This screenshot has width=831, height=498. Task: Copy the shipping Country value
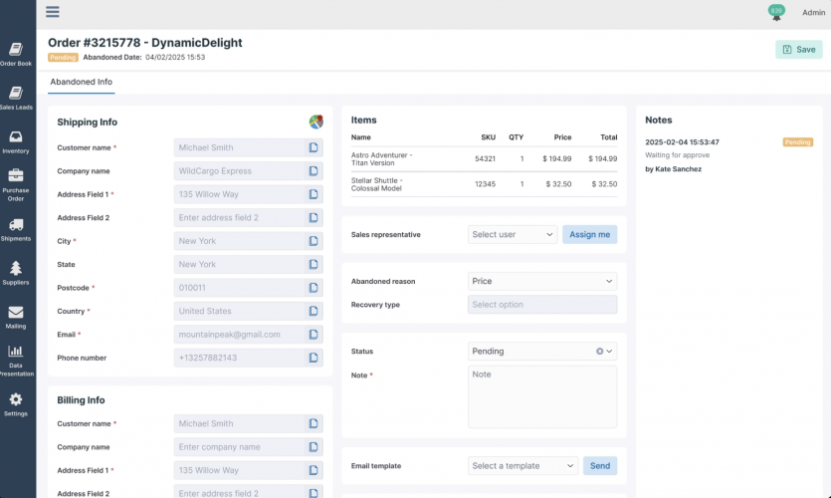click(x=313, y=311)
